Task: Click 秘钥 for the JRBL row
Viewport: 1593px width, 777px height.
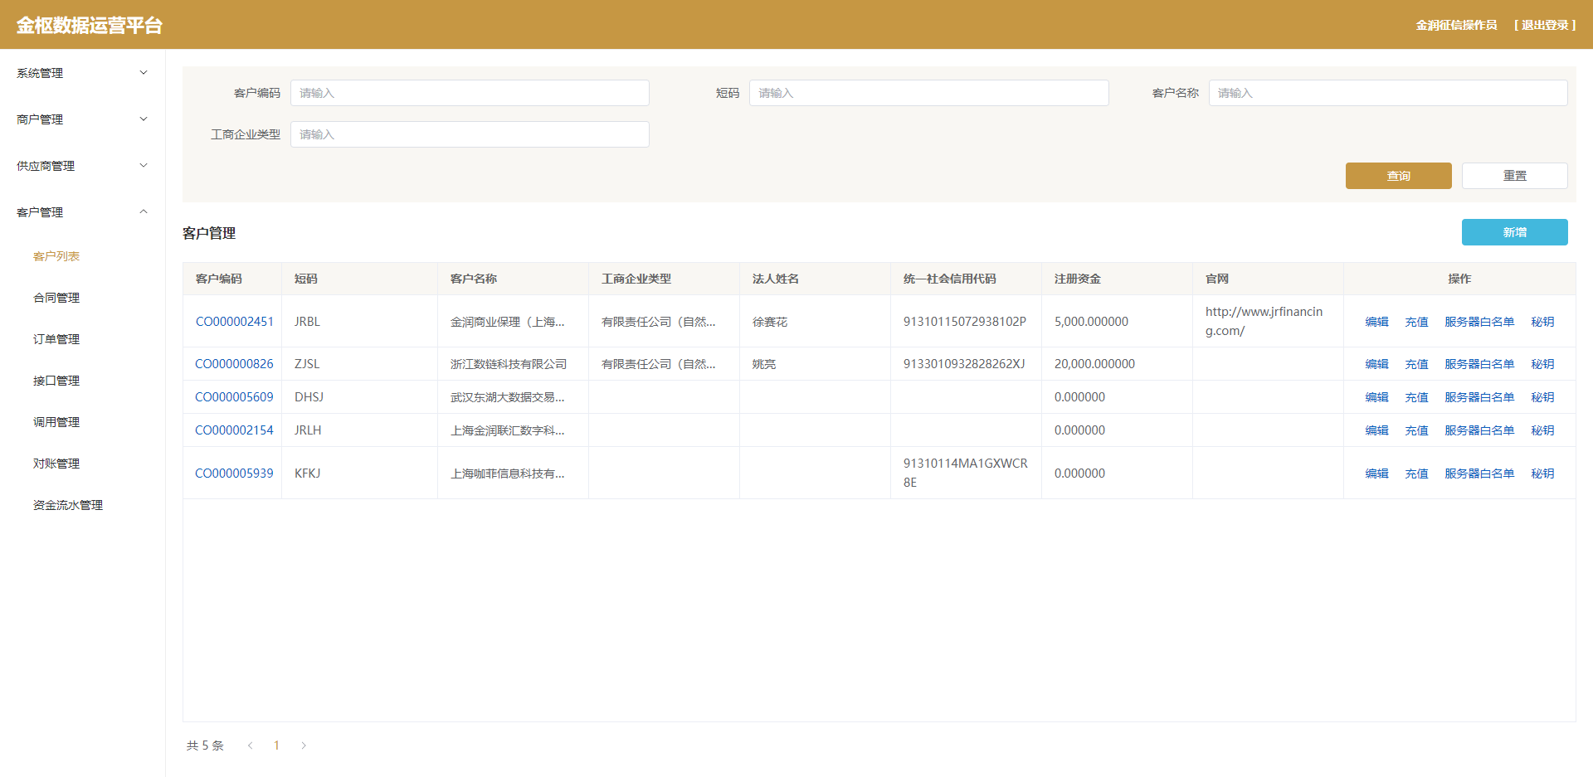Action: click(x=1543, y=322)
